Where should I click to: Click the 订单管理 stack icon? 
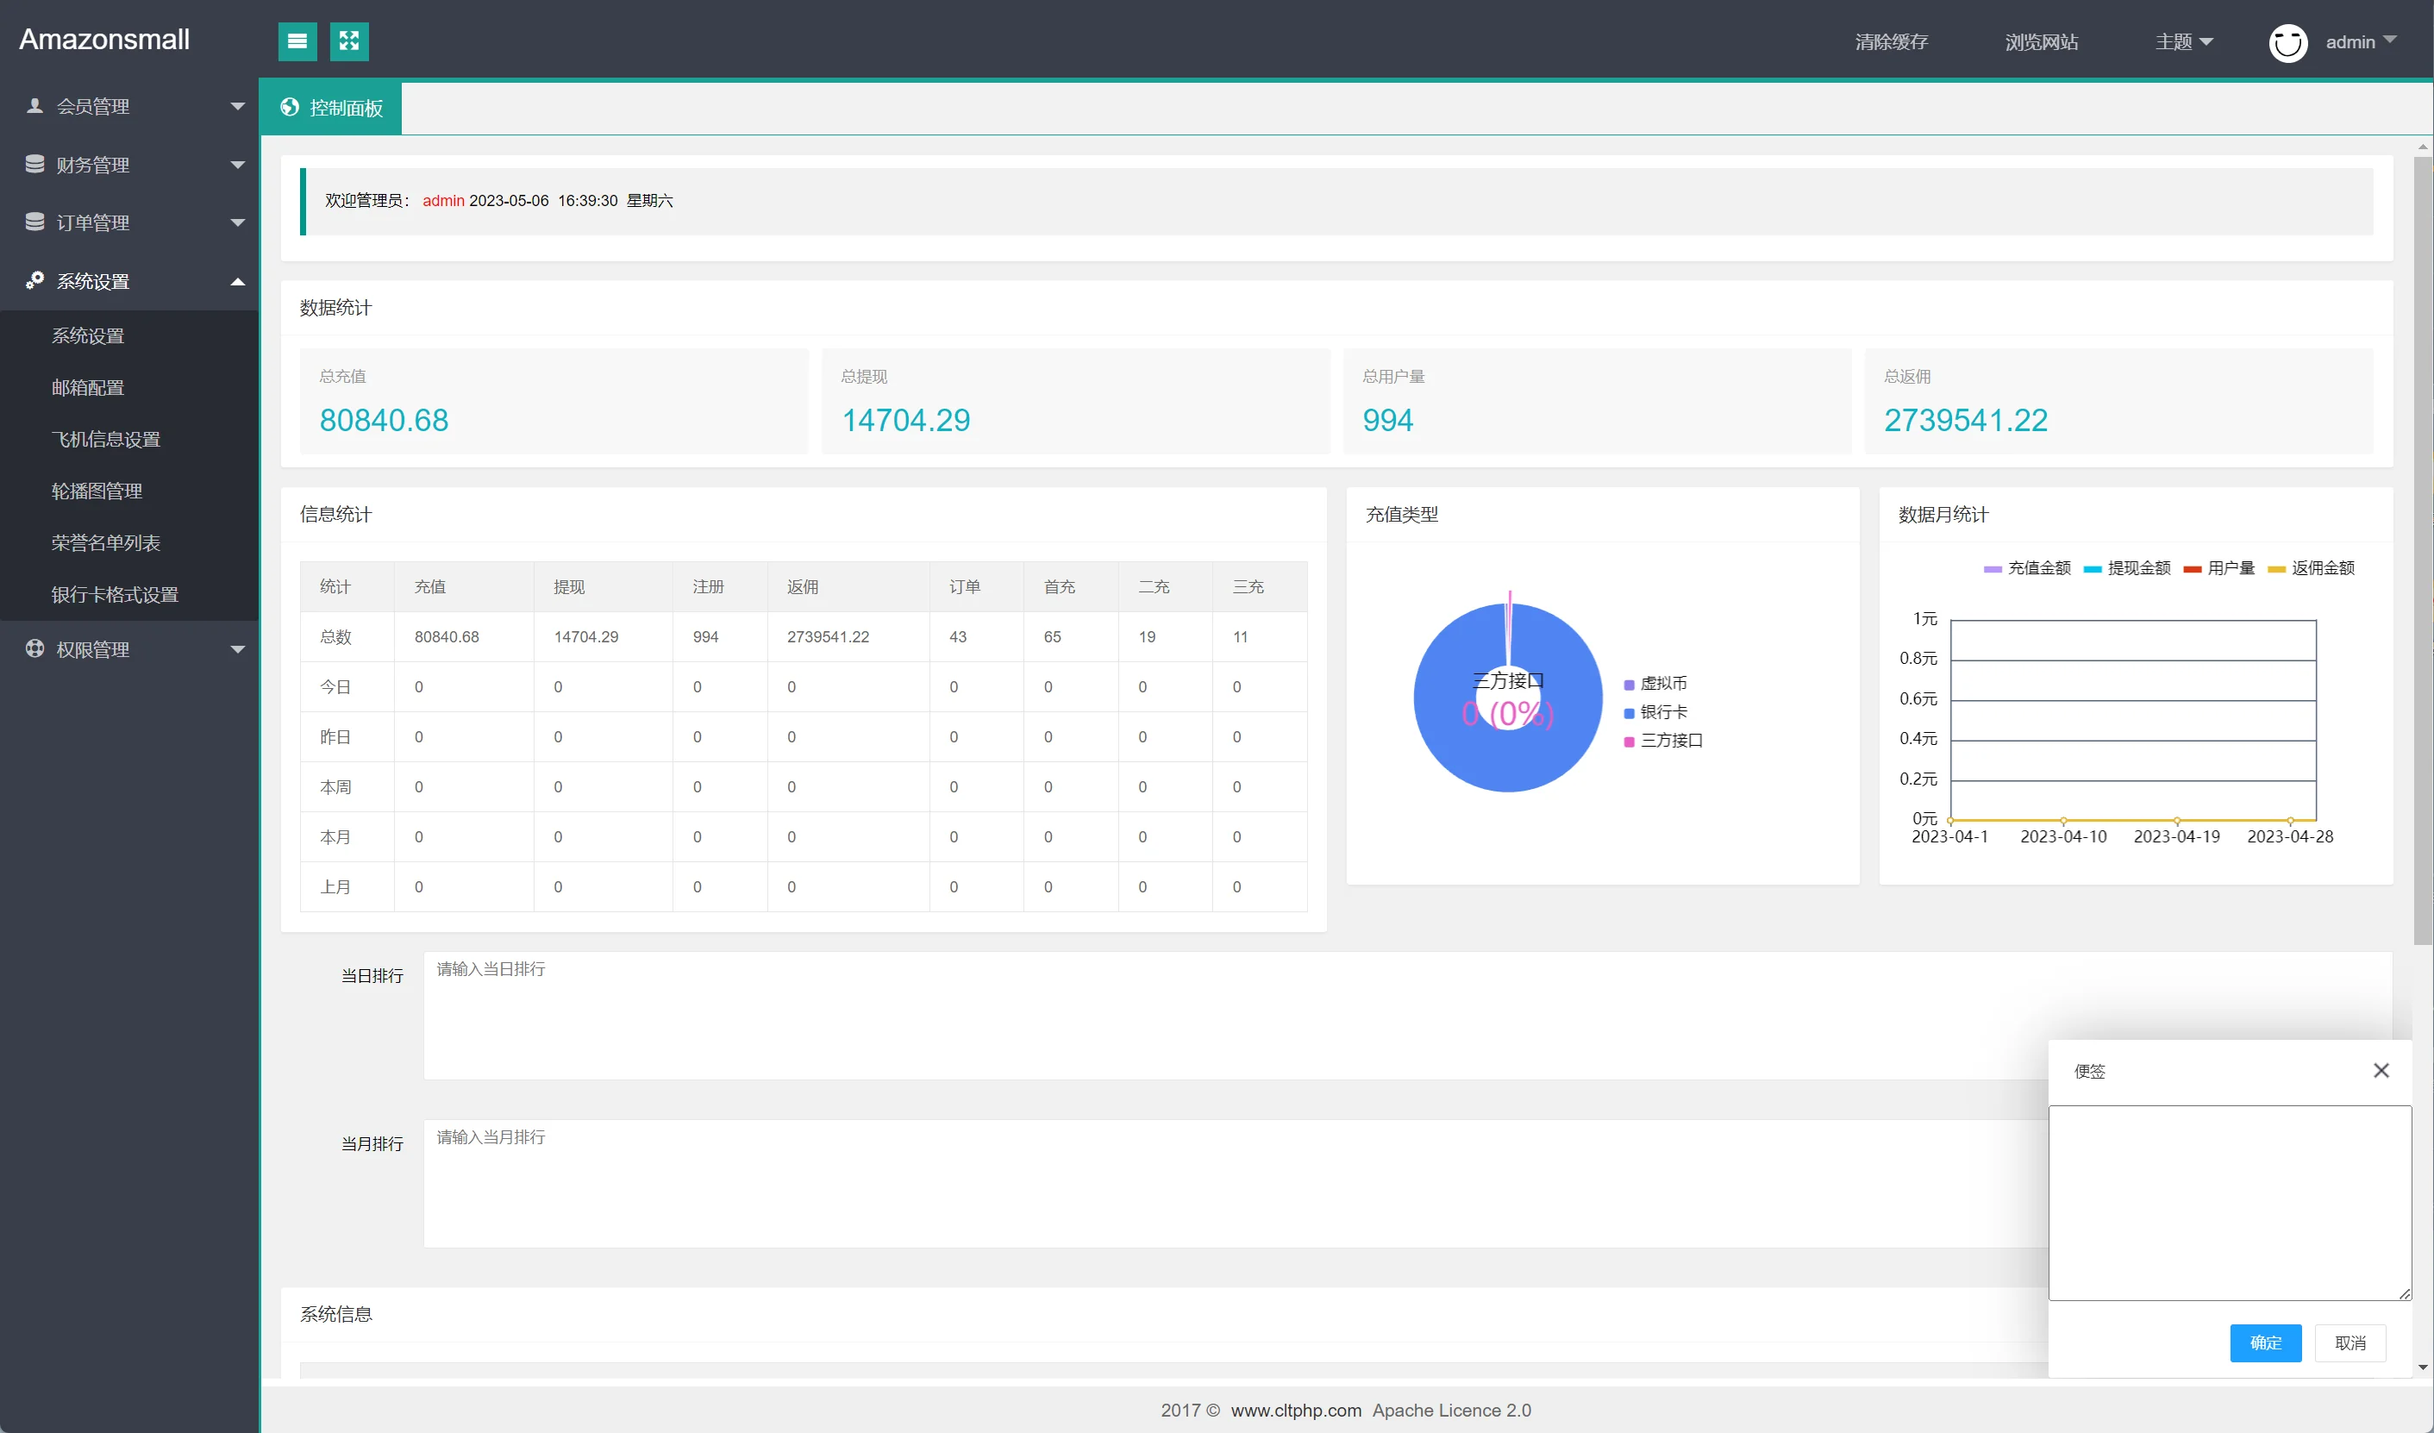coord(34,222)
